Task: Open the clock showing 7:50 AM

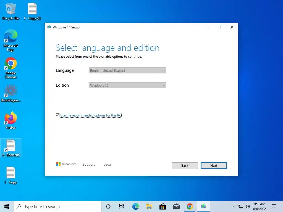Action: point(259,206)
